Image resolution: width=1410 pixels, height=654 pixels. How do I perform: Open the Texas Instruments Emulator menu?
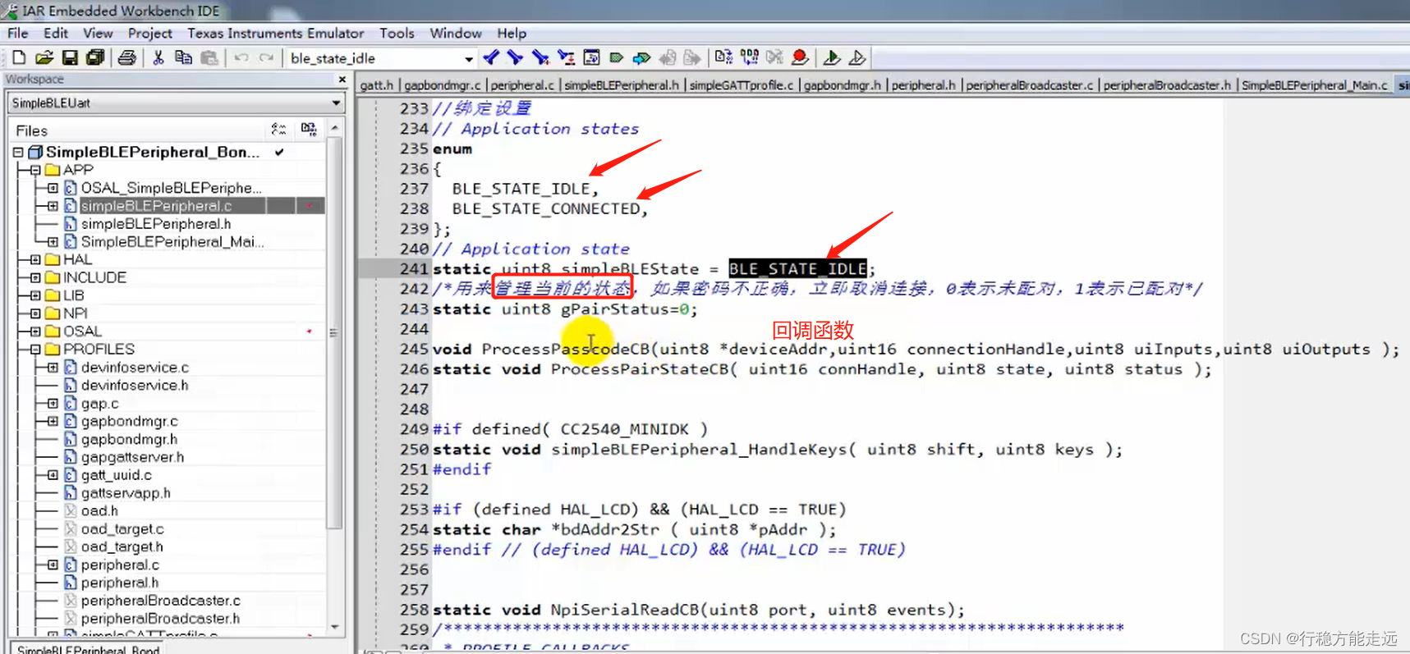276,33
